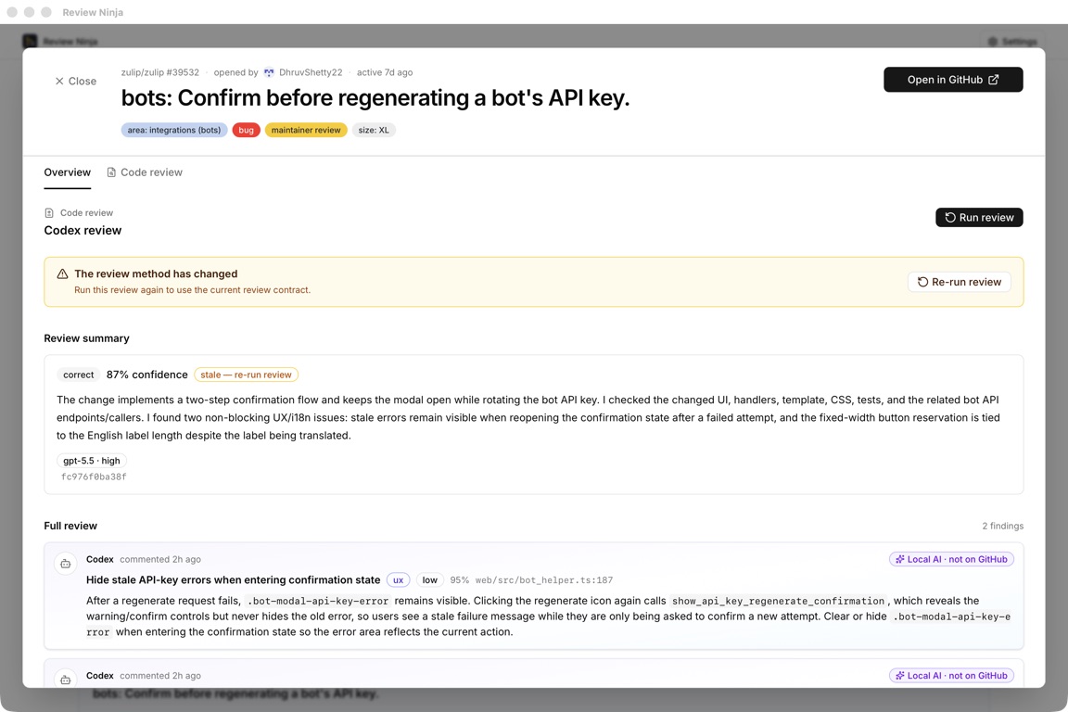Click the active 7d ago timestamp
This screenshot has height=712, width=1068.
click(385, 72)
